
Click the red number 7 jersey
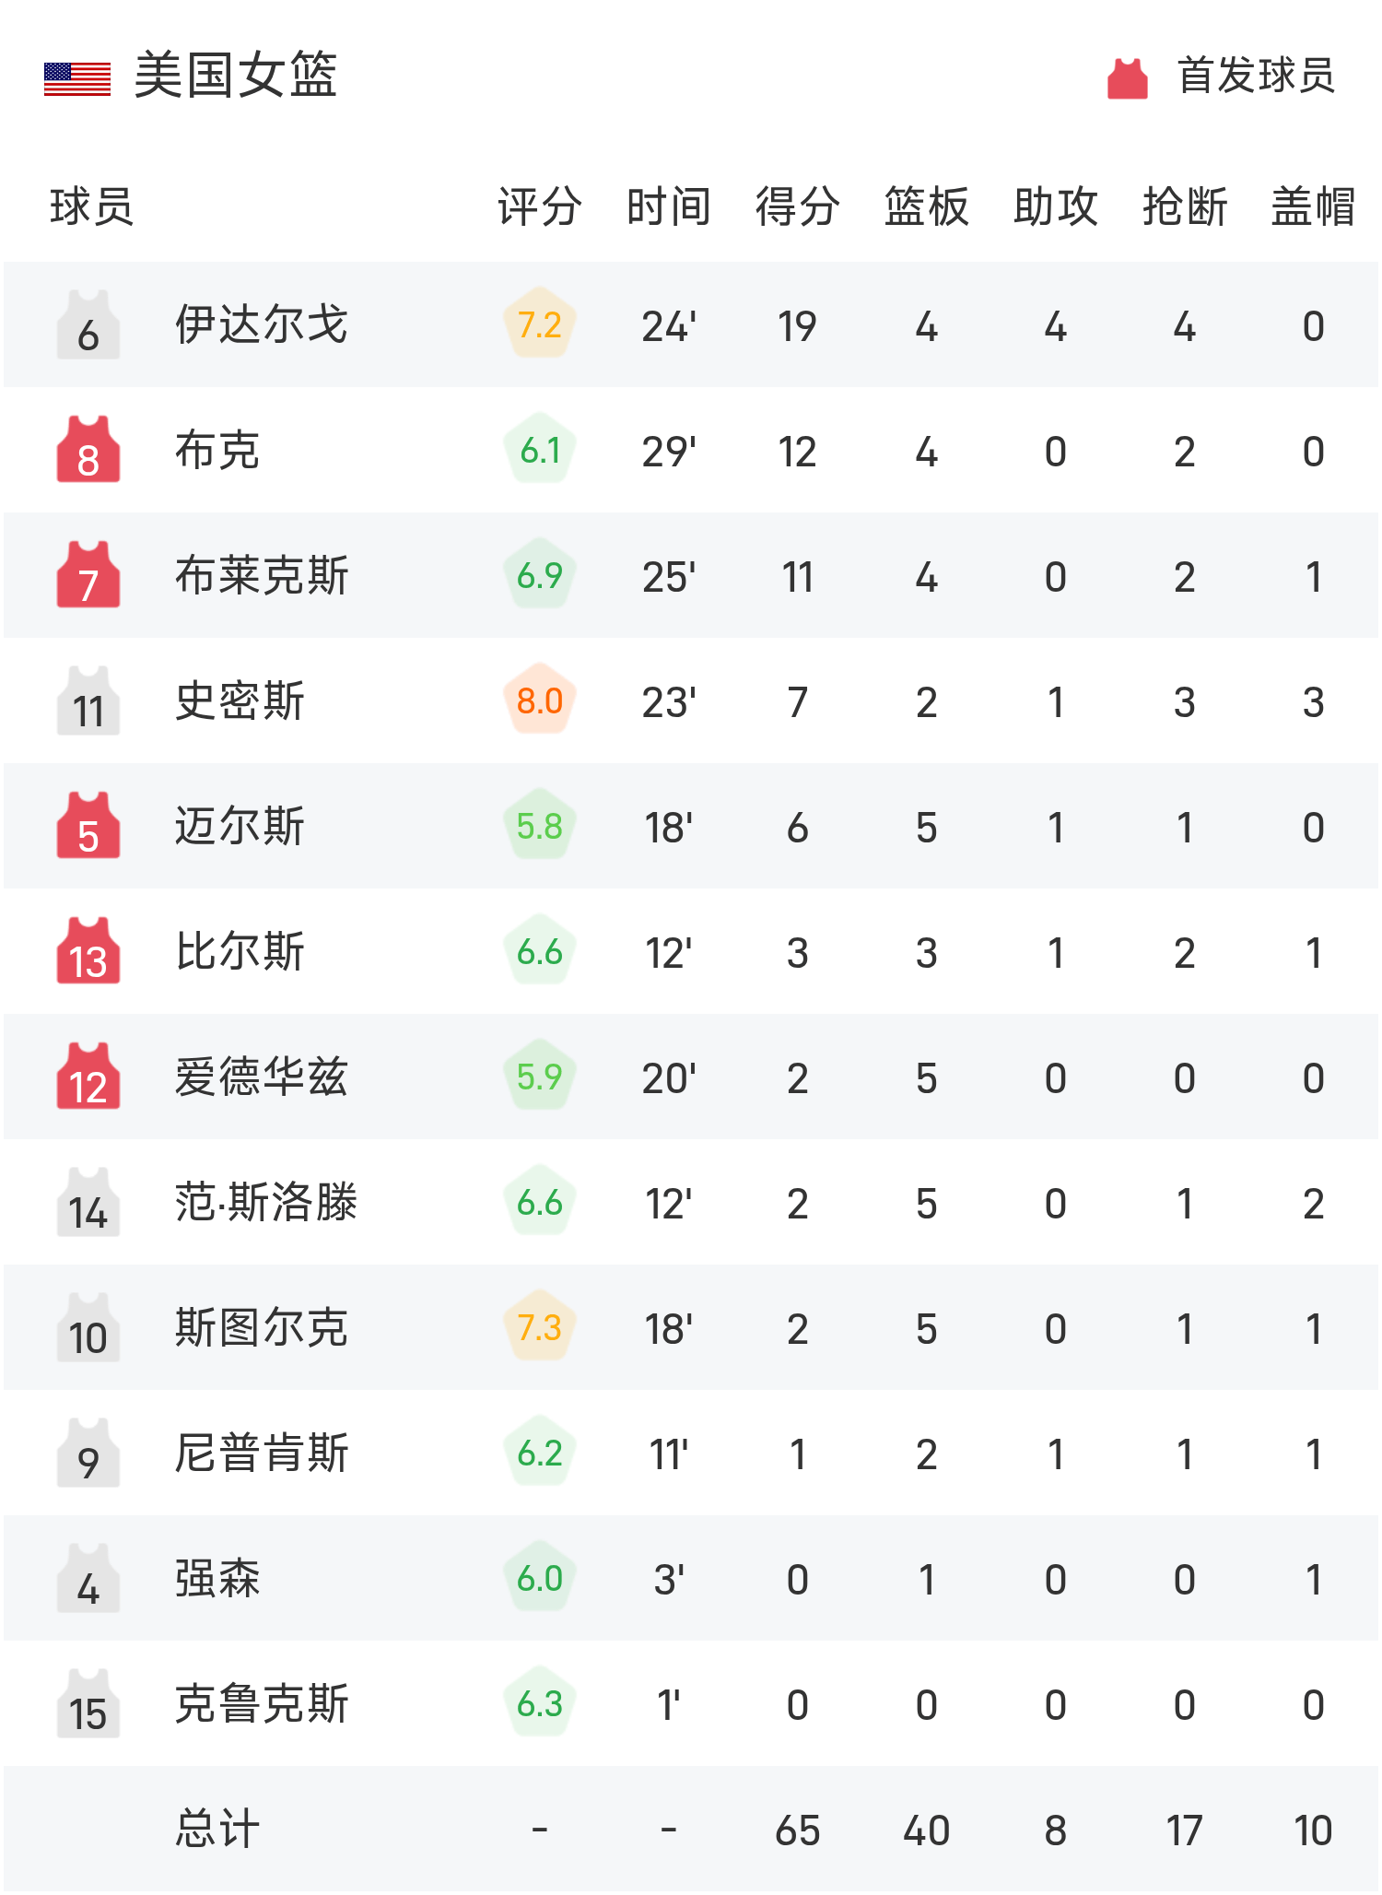pyautogui.click(x=88, y=575)
